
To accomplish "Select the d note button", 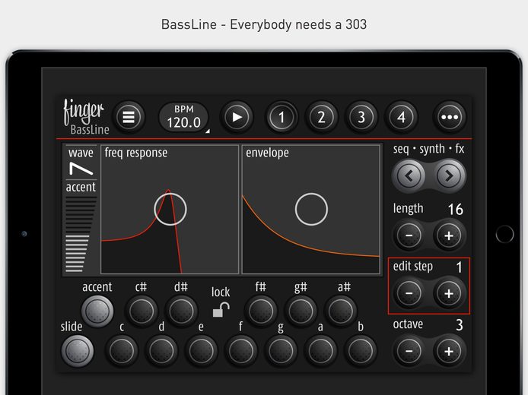I will [161, 351].
